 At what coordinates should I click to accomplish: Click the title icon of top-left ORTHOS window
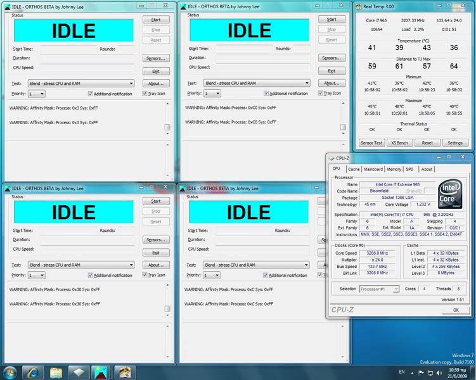pos(8,7)
